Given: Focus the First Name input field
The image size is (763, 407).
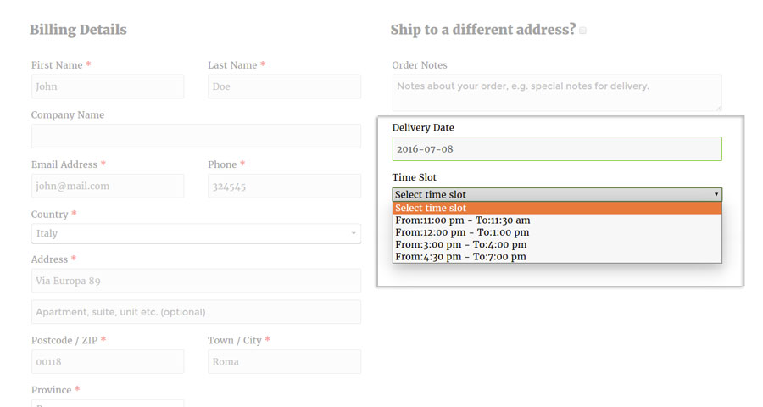Looking at the screenshot, I should pos(108,86).
